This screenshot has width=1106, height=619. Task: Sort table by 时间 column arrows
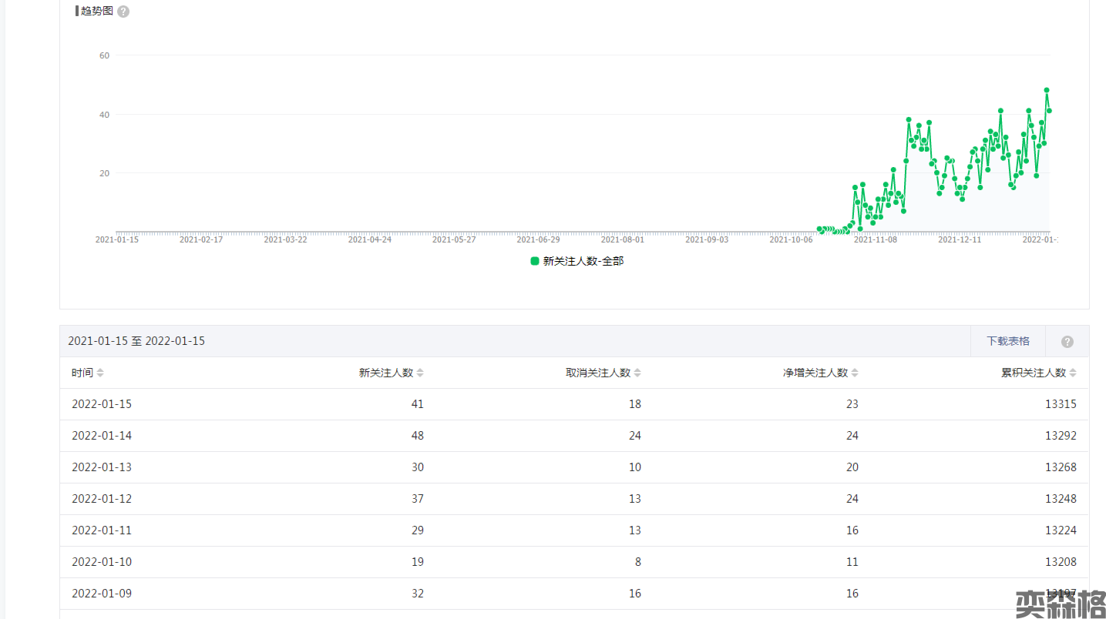pos(100,373)
